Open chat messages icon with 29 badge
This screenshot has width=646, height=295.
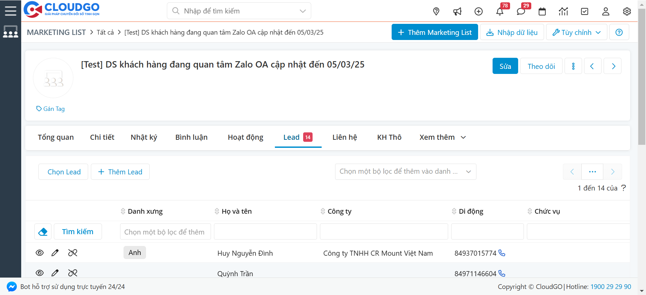pos(521,11)
